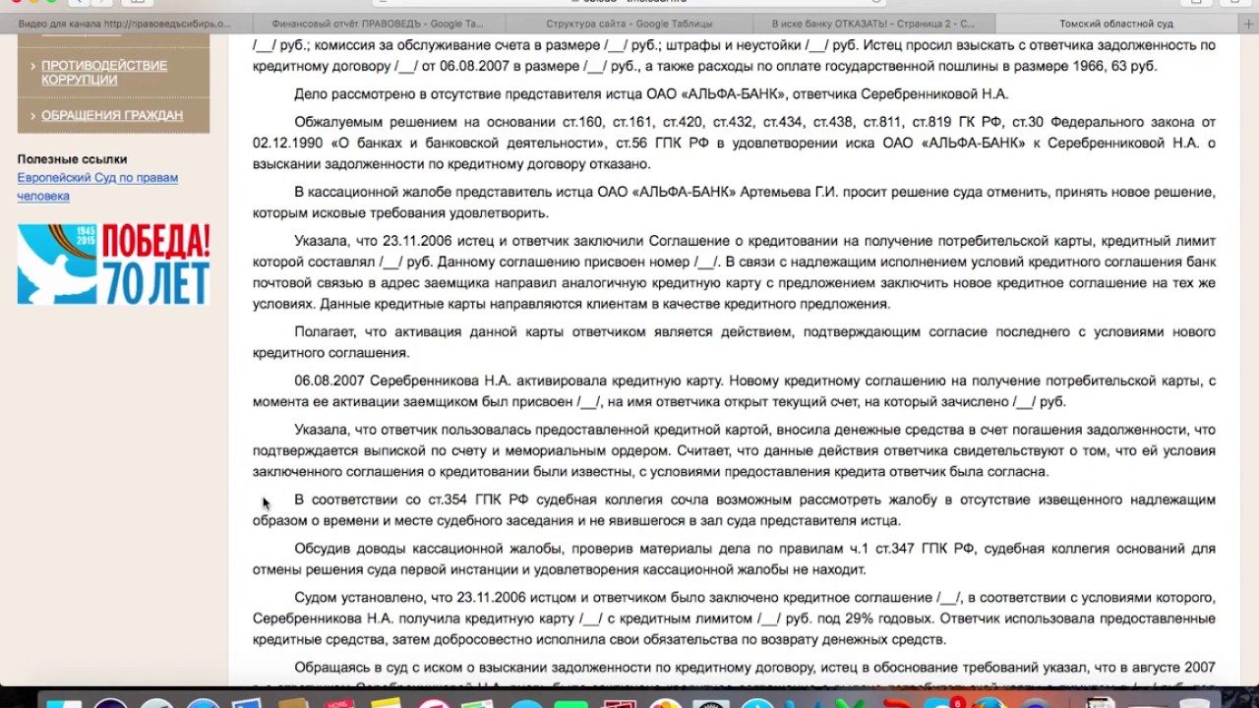The width and height of the screenshot is (1259, 708).
Task: Switch to the 'Видео для канала' tab
Action: tap(125, 23)
